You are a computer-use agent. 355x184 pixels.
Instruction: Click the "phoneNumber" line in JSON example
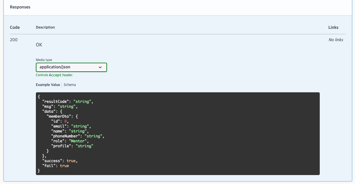point(78,136)
